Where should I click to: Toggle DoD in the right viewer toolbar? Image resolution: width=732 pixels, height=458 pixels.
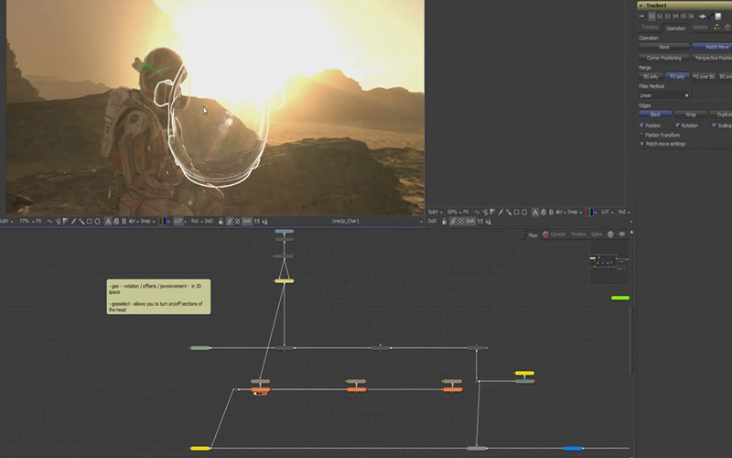pos(433,222)
